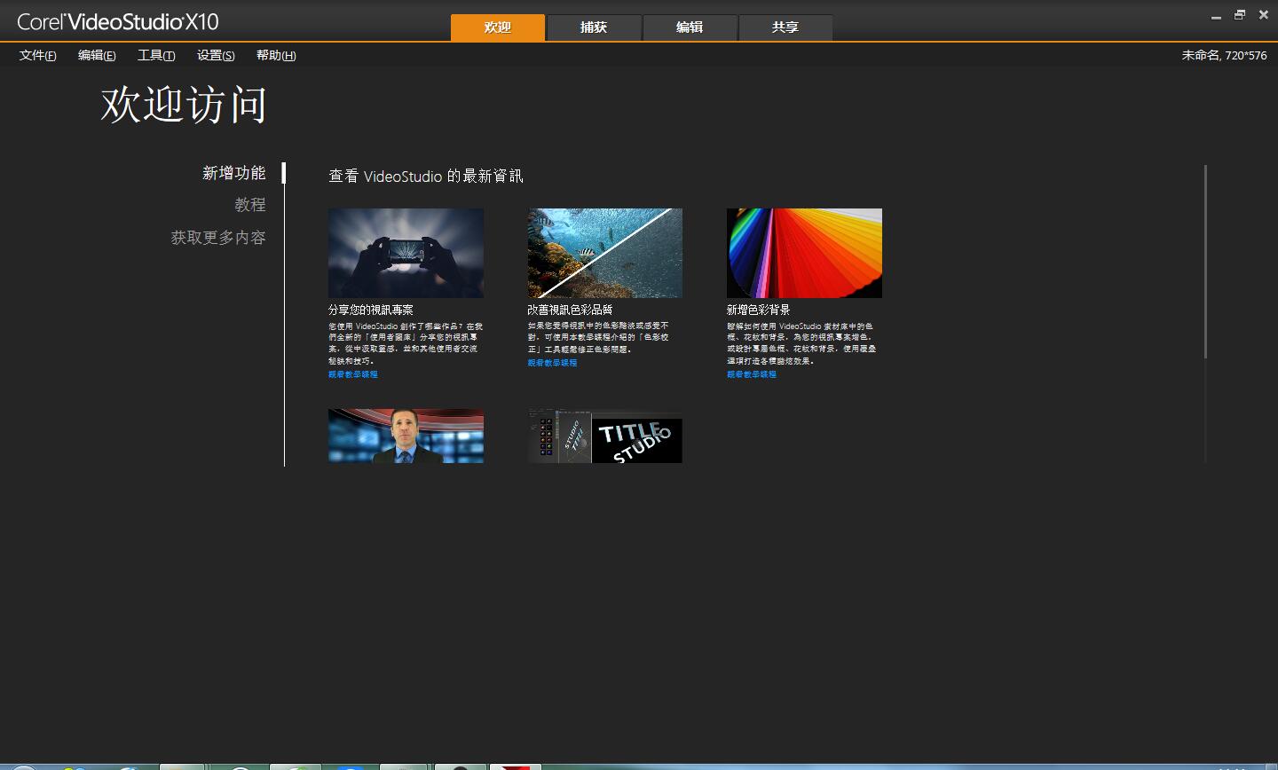Click the 未命名, 720*576 project info text
This screenshot has width=1278, height=770.
[x=1225, y=55]
